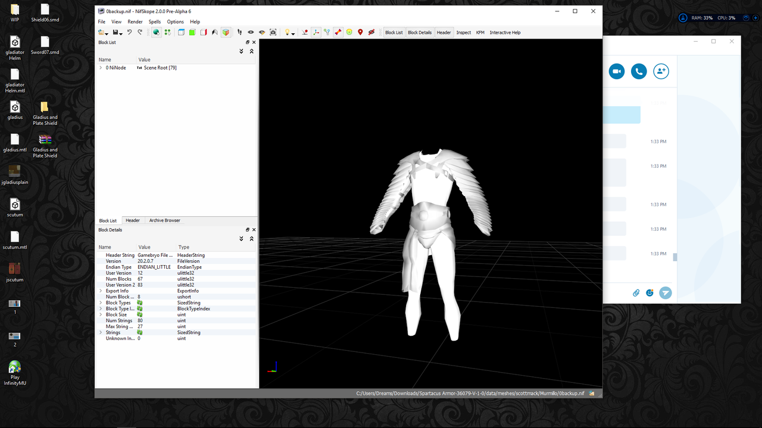Switch to red-sided cube side view
The height and width of the screenshot is (428, 762).
204,32
